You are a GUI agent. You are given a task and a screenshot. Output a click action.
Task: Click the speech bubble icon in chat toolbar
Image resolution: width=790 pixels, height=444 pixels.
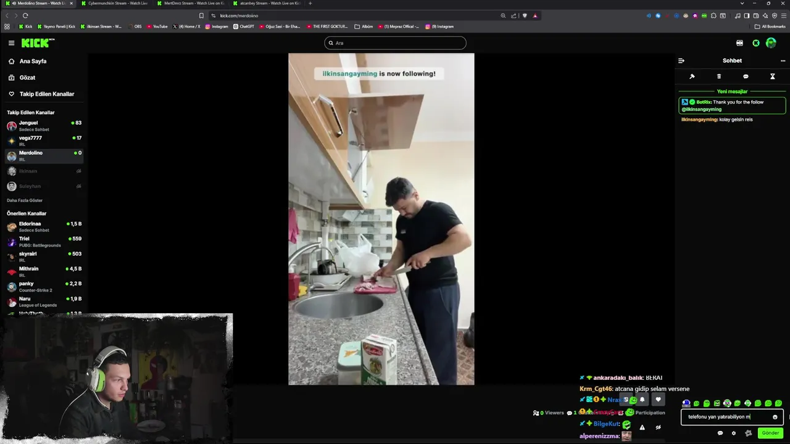coord(746,76)
